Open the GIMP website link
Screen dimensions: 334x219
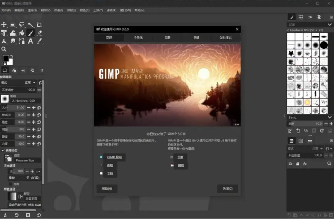114,157
